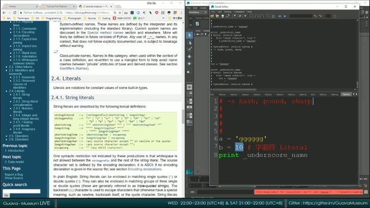Click the Script Editor history horizontal scrollbar

(234, 90)
